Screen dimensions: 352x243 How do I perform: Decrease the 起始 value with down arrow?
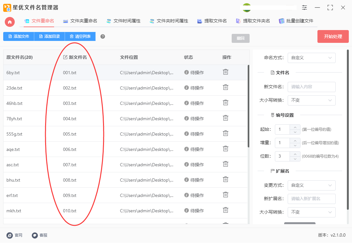295,132
